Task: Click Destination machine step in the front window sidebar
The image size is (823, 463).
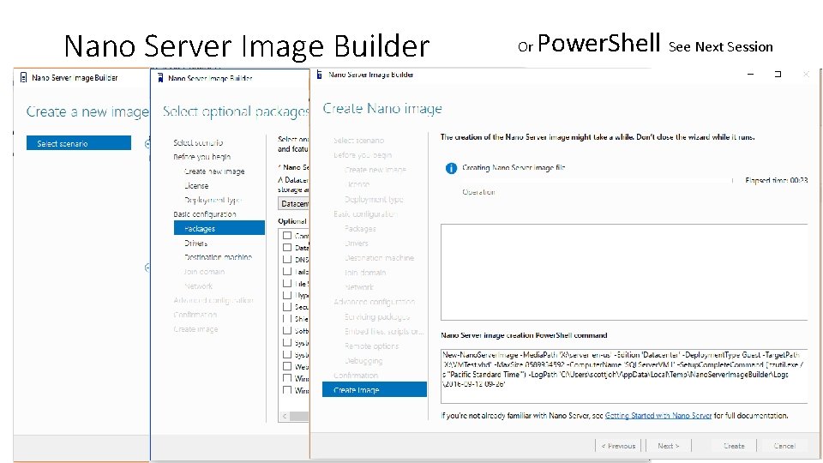Action: (379, 258)
